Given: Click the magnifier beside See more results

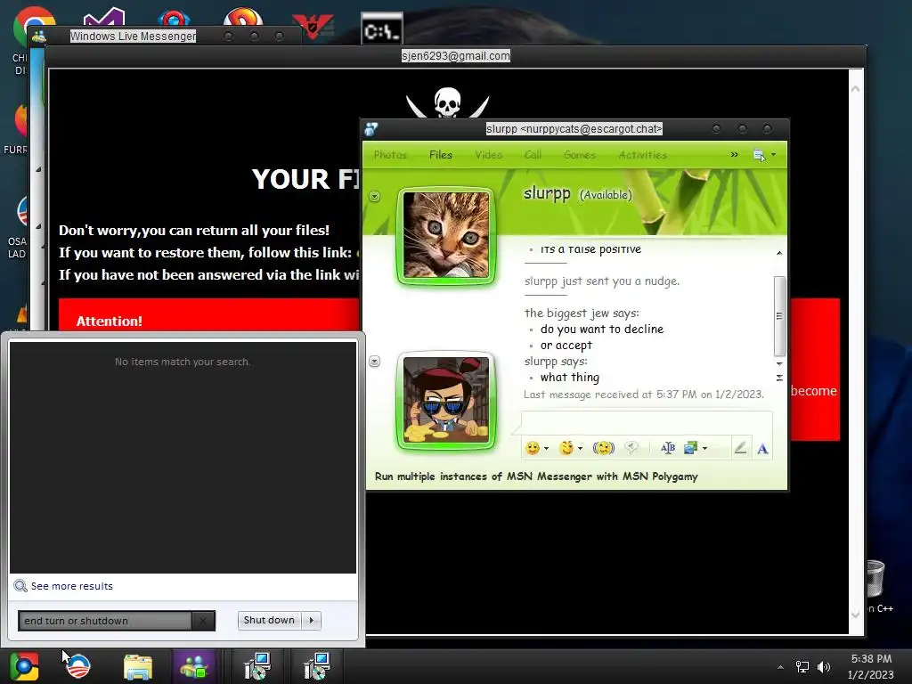Looking at the screenshot, I should click(x=20, y=586).
